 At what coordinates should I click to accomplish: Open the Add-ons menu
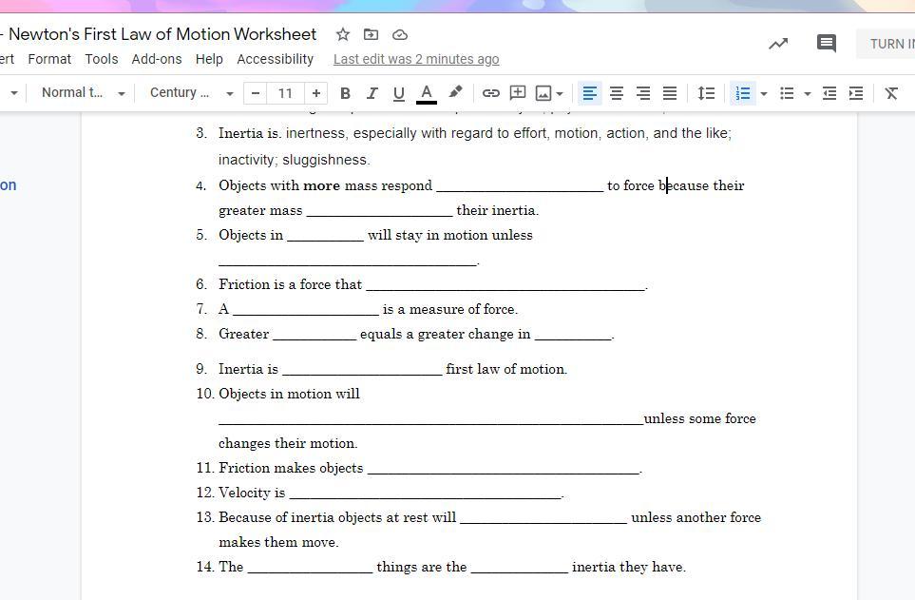pyautogui.click(x=157, y=59)
